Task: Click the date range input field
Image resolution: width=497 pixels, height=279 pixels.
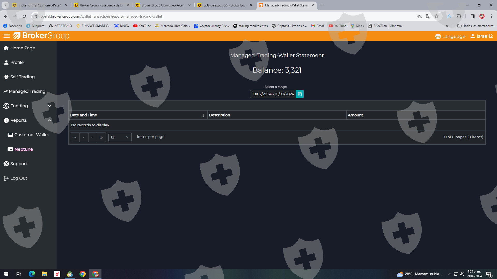Action: click(273, 94)
